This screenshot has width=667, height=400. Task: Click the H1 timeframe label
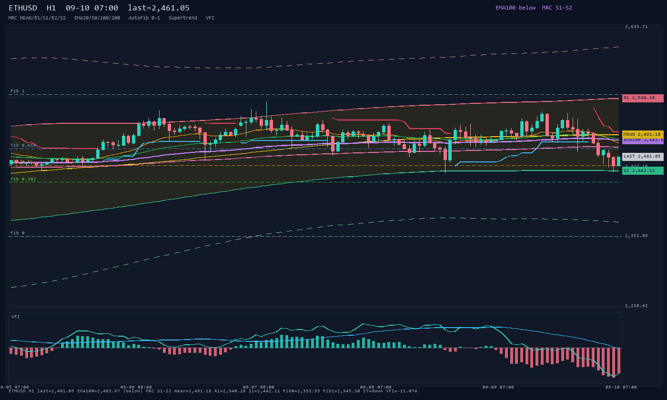coord(51,8)
